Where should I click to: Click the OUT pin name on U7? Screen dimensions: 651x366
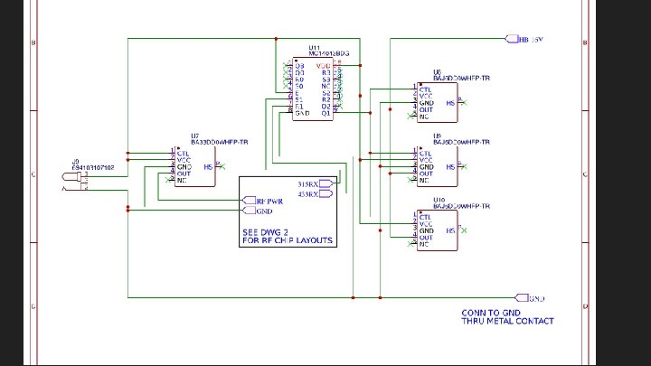coord(184,174)
